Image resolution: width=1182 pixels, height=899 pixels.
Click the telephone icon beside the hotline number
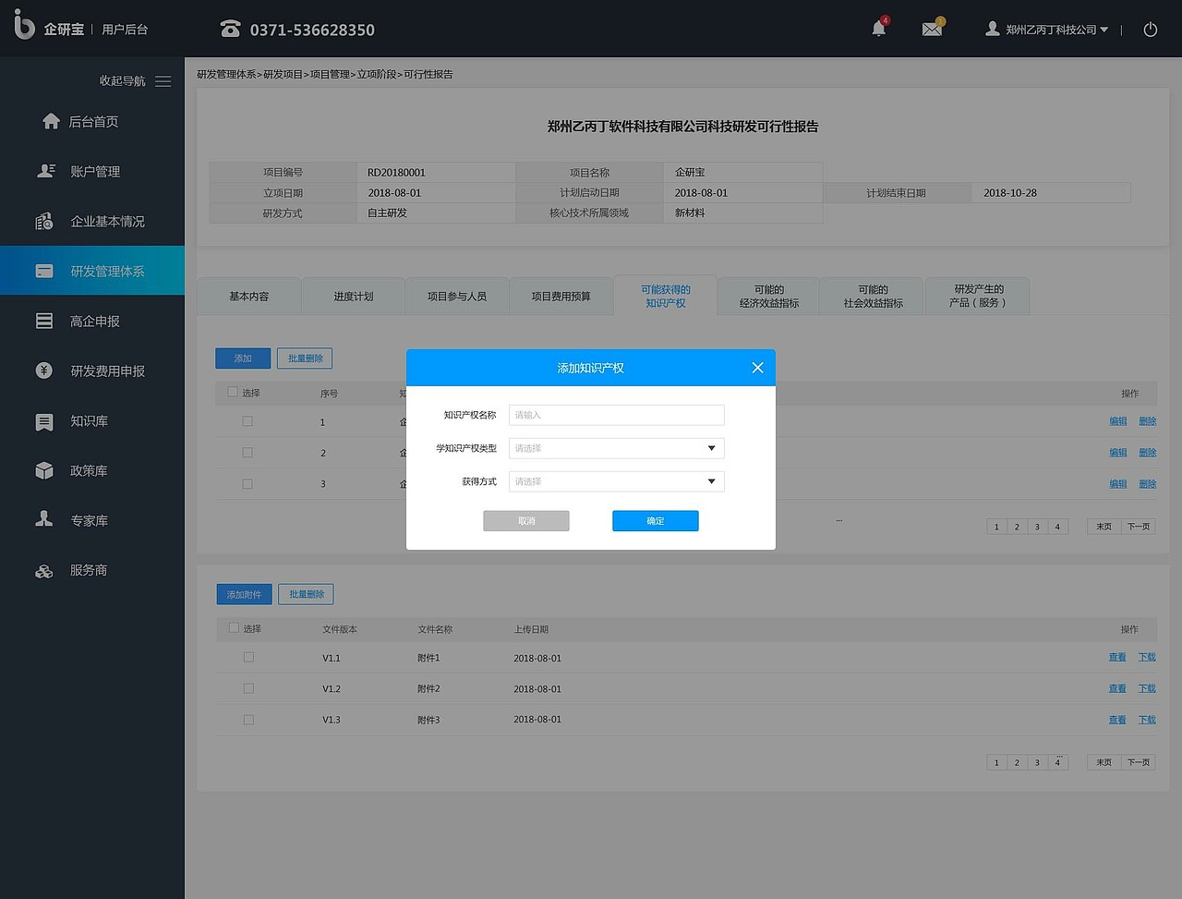(230, 30)
